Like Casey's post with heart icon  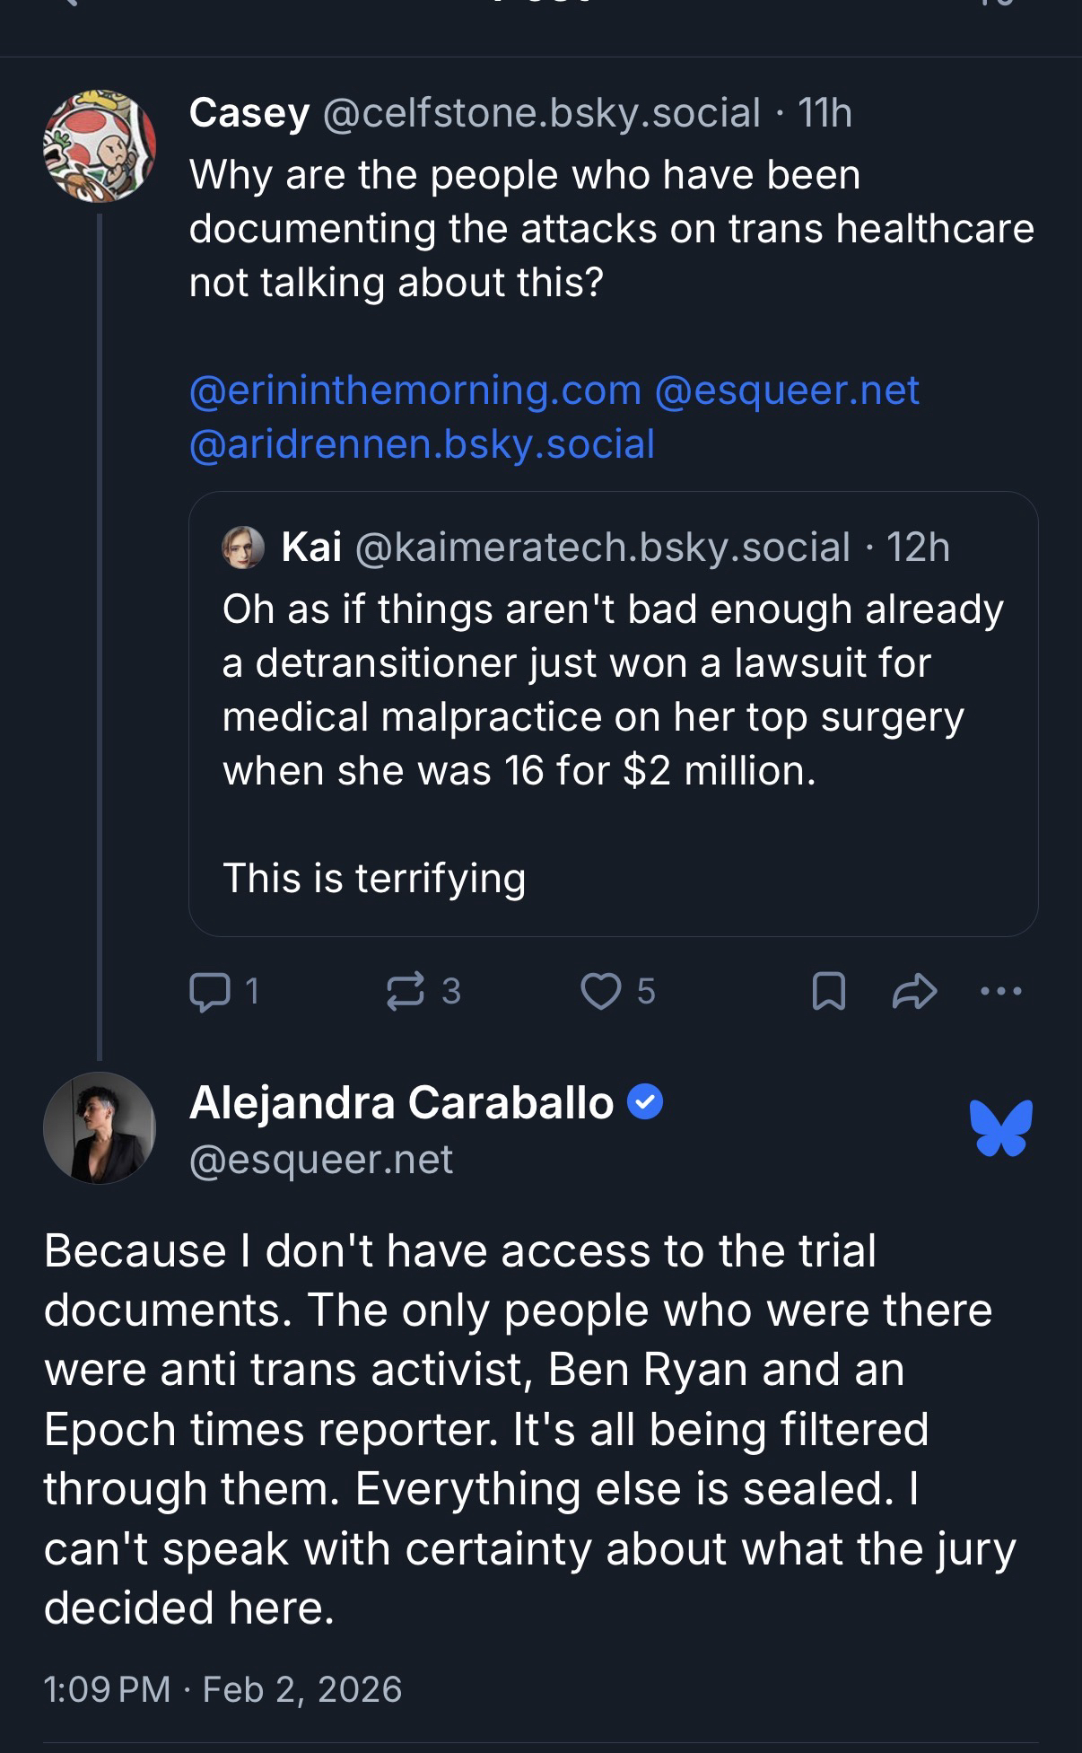coord(601,991)
